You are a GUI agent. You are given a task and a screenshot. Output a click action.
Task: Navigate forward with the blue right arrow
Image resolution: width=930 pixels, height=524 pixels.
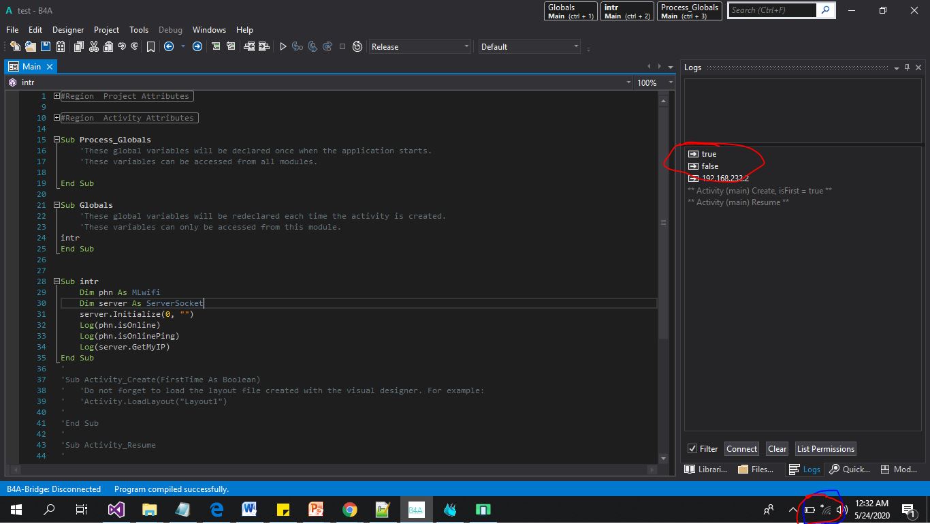197,46
